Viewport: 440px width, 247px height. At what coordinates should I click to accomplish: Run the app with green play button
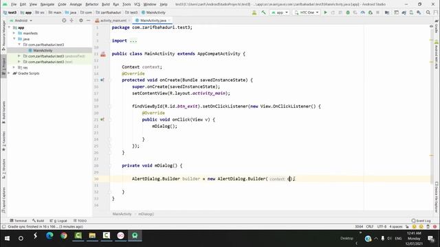(325, 12)
